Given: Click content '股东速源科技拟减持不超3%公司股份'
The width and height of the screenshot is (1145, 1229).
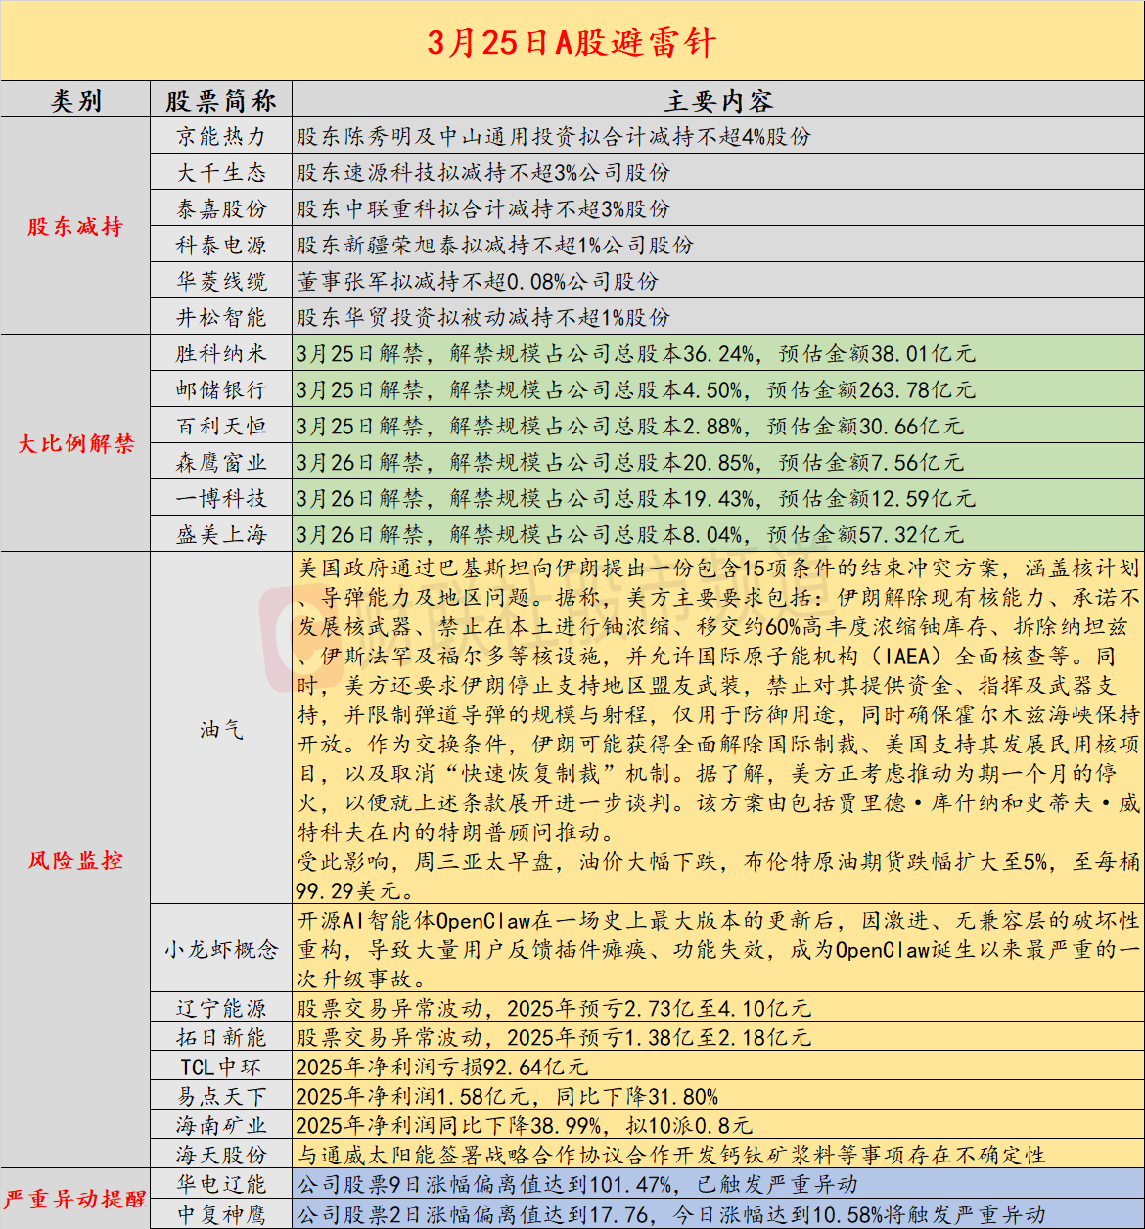Looking at the screenshot, I should pos(483,173).
